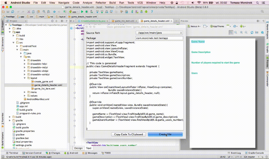This screenshot has width=269, height=159.
Task: Expand the java folder
Action: (x=21, y=53)
